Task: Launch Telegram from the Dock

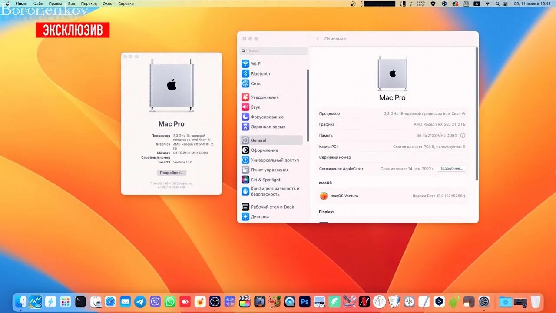Action: pos(140,301)
